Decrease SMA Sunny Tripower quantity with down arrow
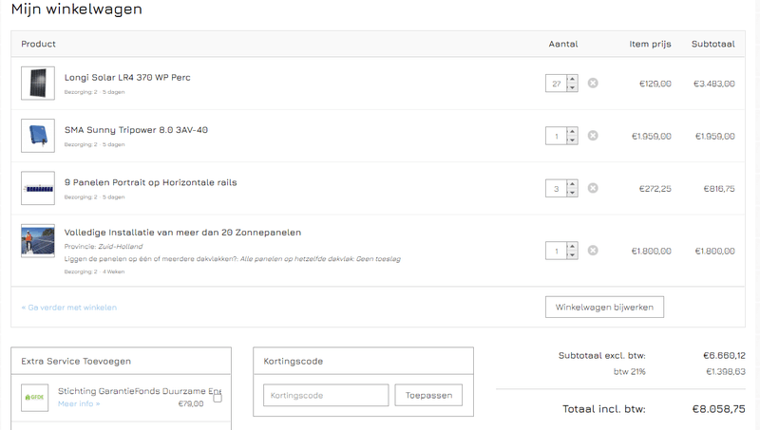760x430 pixels. 572,140
